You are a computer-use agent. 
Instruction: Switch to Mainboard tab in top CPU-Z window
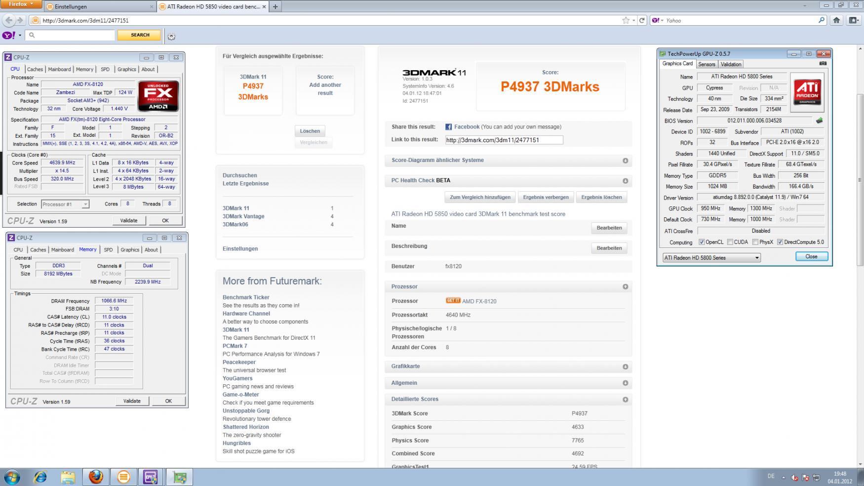[x=59, y=69]
